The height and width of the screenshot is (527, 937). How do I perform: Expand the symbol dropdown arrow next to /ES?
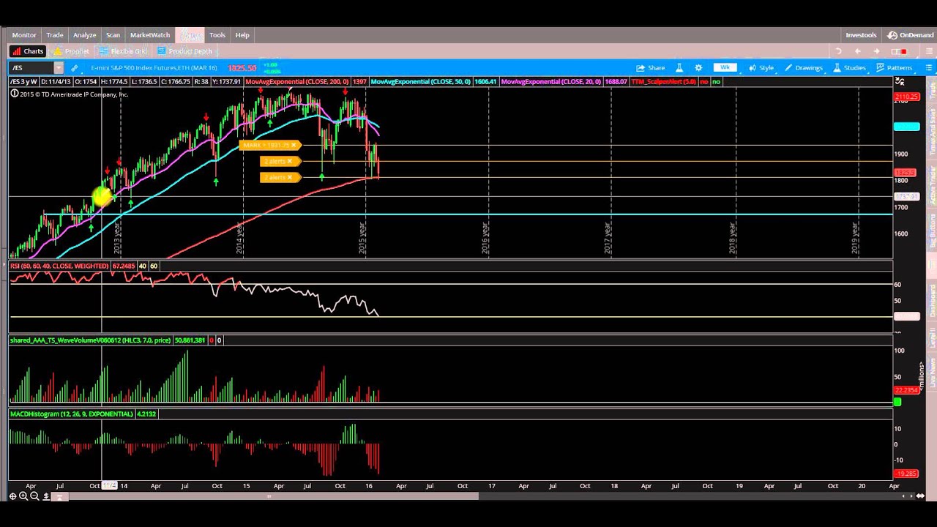(x=59, y=68)
